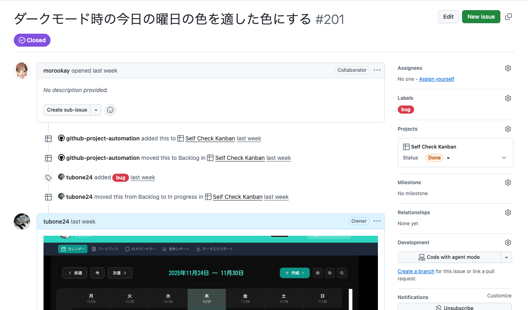Click the red bug label pill
This screenshot has height=310, width=528.
(x=406, y=109)
